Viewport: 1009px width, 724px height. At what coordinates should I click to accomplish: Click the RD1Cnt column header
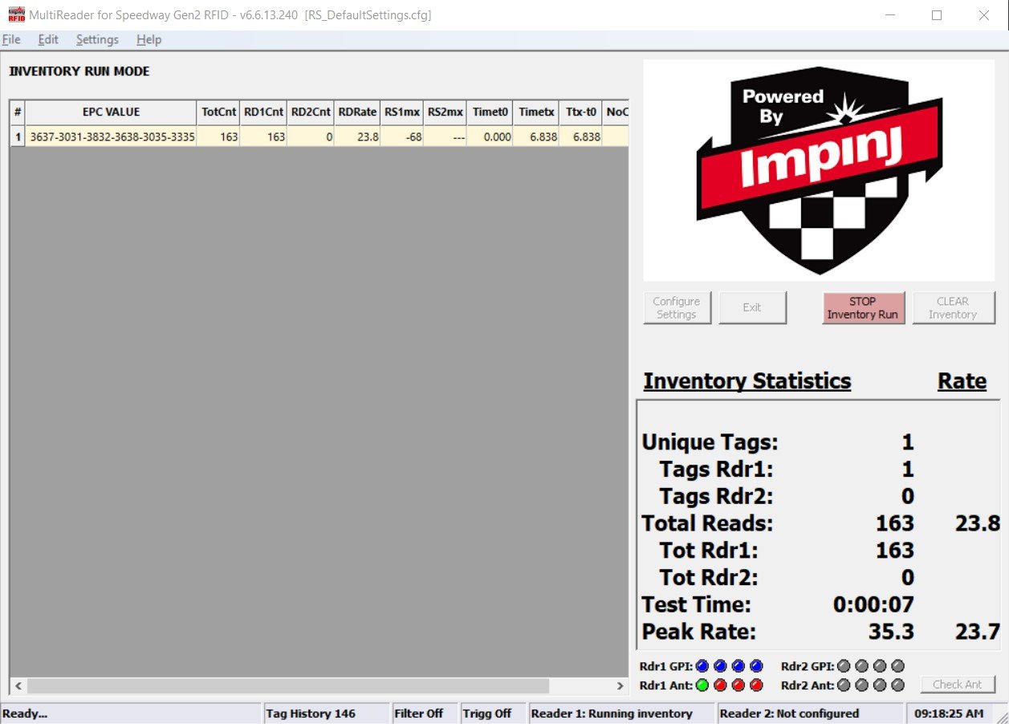coord(265,112)
